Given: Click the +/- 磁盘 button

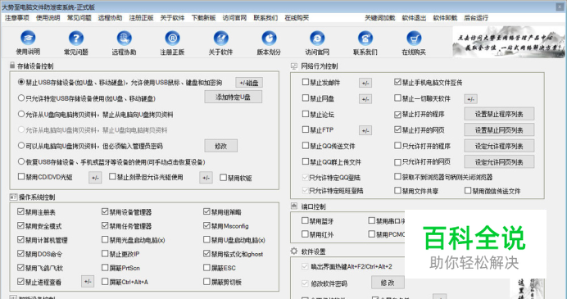Looking at the screenshot, I should click(249, 83).
